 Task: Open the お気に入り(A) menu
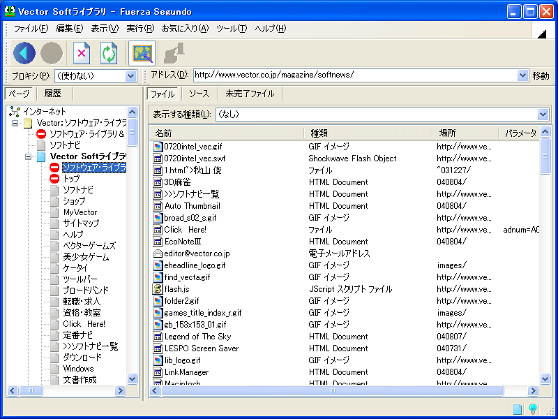(185, 29)
